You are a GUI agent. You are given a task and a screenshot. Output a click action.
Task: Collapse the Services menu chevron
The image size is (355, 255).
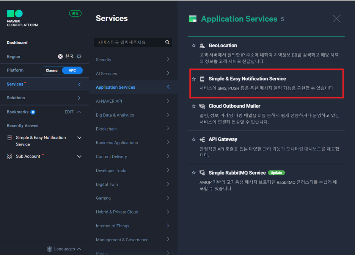pos(80,84)
